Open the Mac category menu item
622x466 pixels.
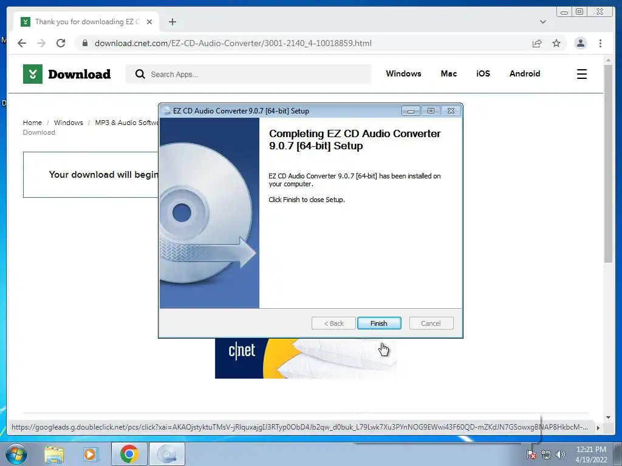click(x=449, y=73)
